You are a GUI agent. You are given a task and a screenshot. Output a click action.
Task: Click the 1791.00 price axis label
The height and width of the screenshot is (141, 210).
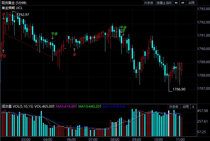click(x=203, y=35)
